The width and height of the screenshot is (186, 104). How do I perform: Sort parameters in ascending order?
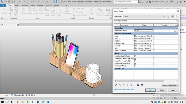pos(138,85)
